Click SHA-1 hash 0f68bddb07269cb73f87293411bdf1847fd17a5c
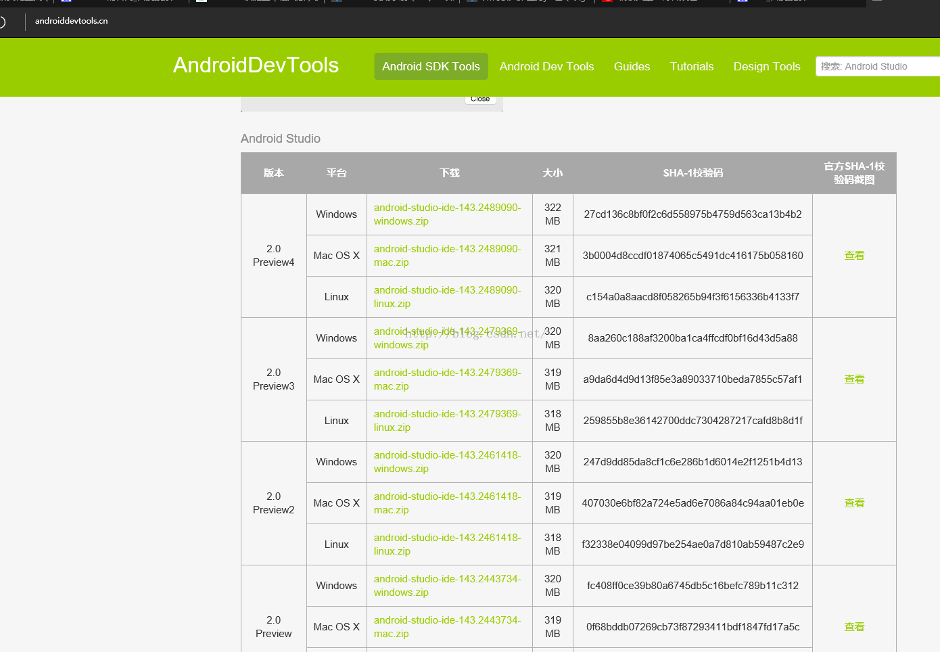Image resolution: width=940 pixels, height=652 pixels. tap(692, 627)
